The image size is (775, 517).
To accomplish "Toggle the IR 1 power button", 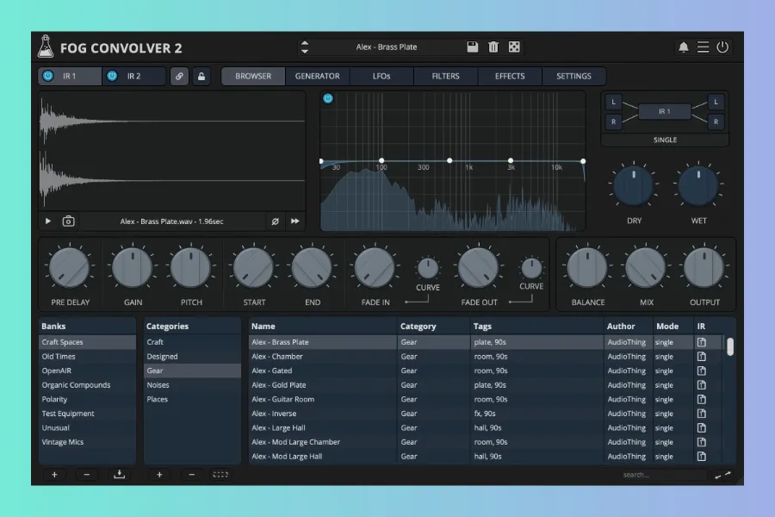I will [x=48, y=77].
